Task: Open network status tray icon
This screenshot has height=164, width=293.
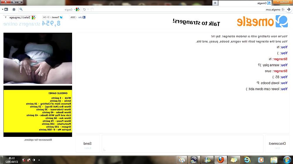Action: [29, 160]
